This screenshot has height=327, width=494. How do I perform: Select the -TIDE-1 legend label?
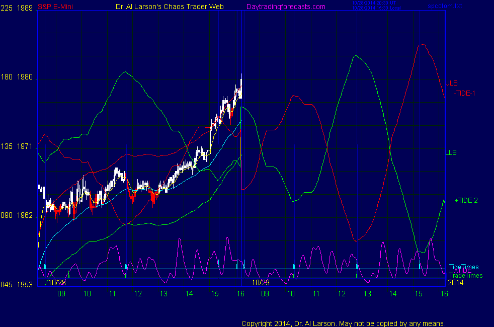tap(464, 93)
